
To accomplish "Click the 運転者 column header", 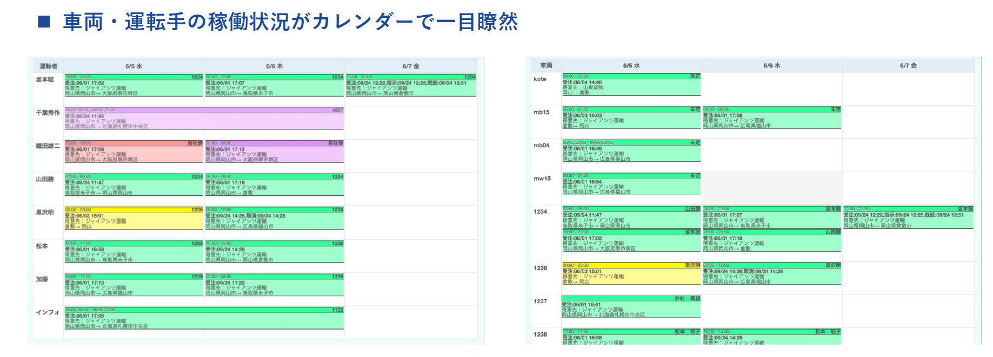I will click(x=48, y=66).
